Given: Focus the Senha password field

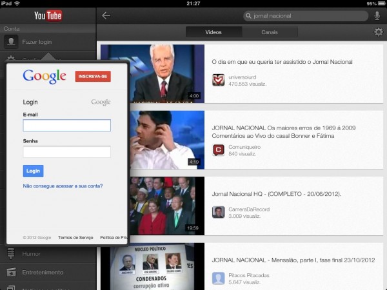Looking at the screenshot, I should click(67, 151).
